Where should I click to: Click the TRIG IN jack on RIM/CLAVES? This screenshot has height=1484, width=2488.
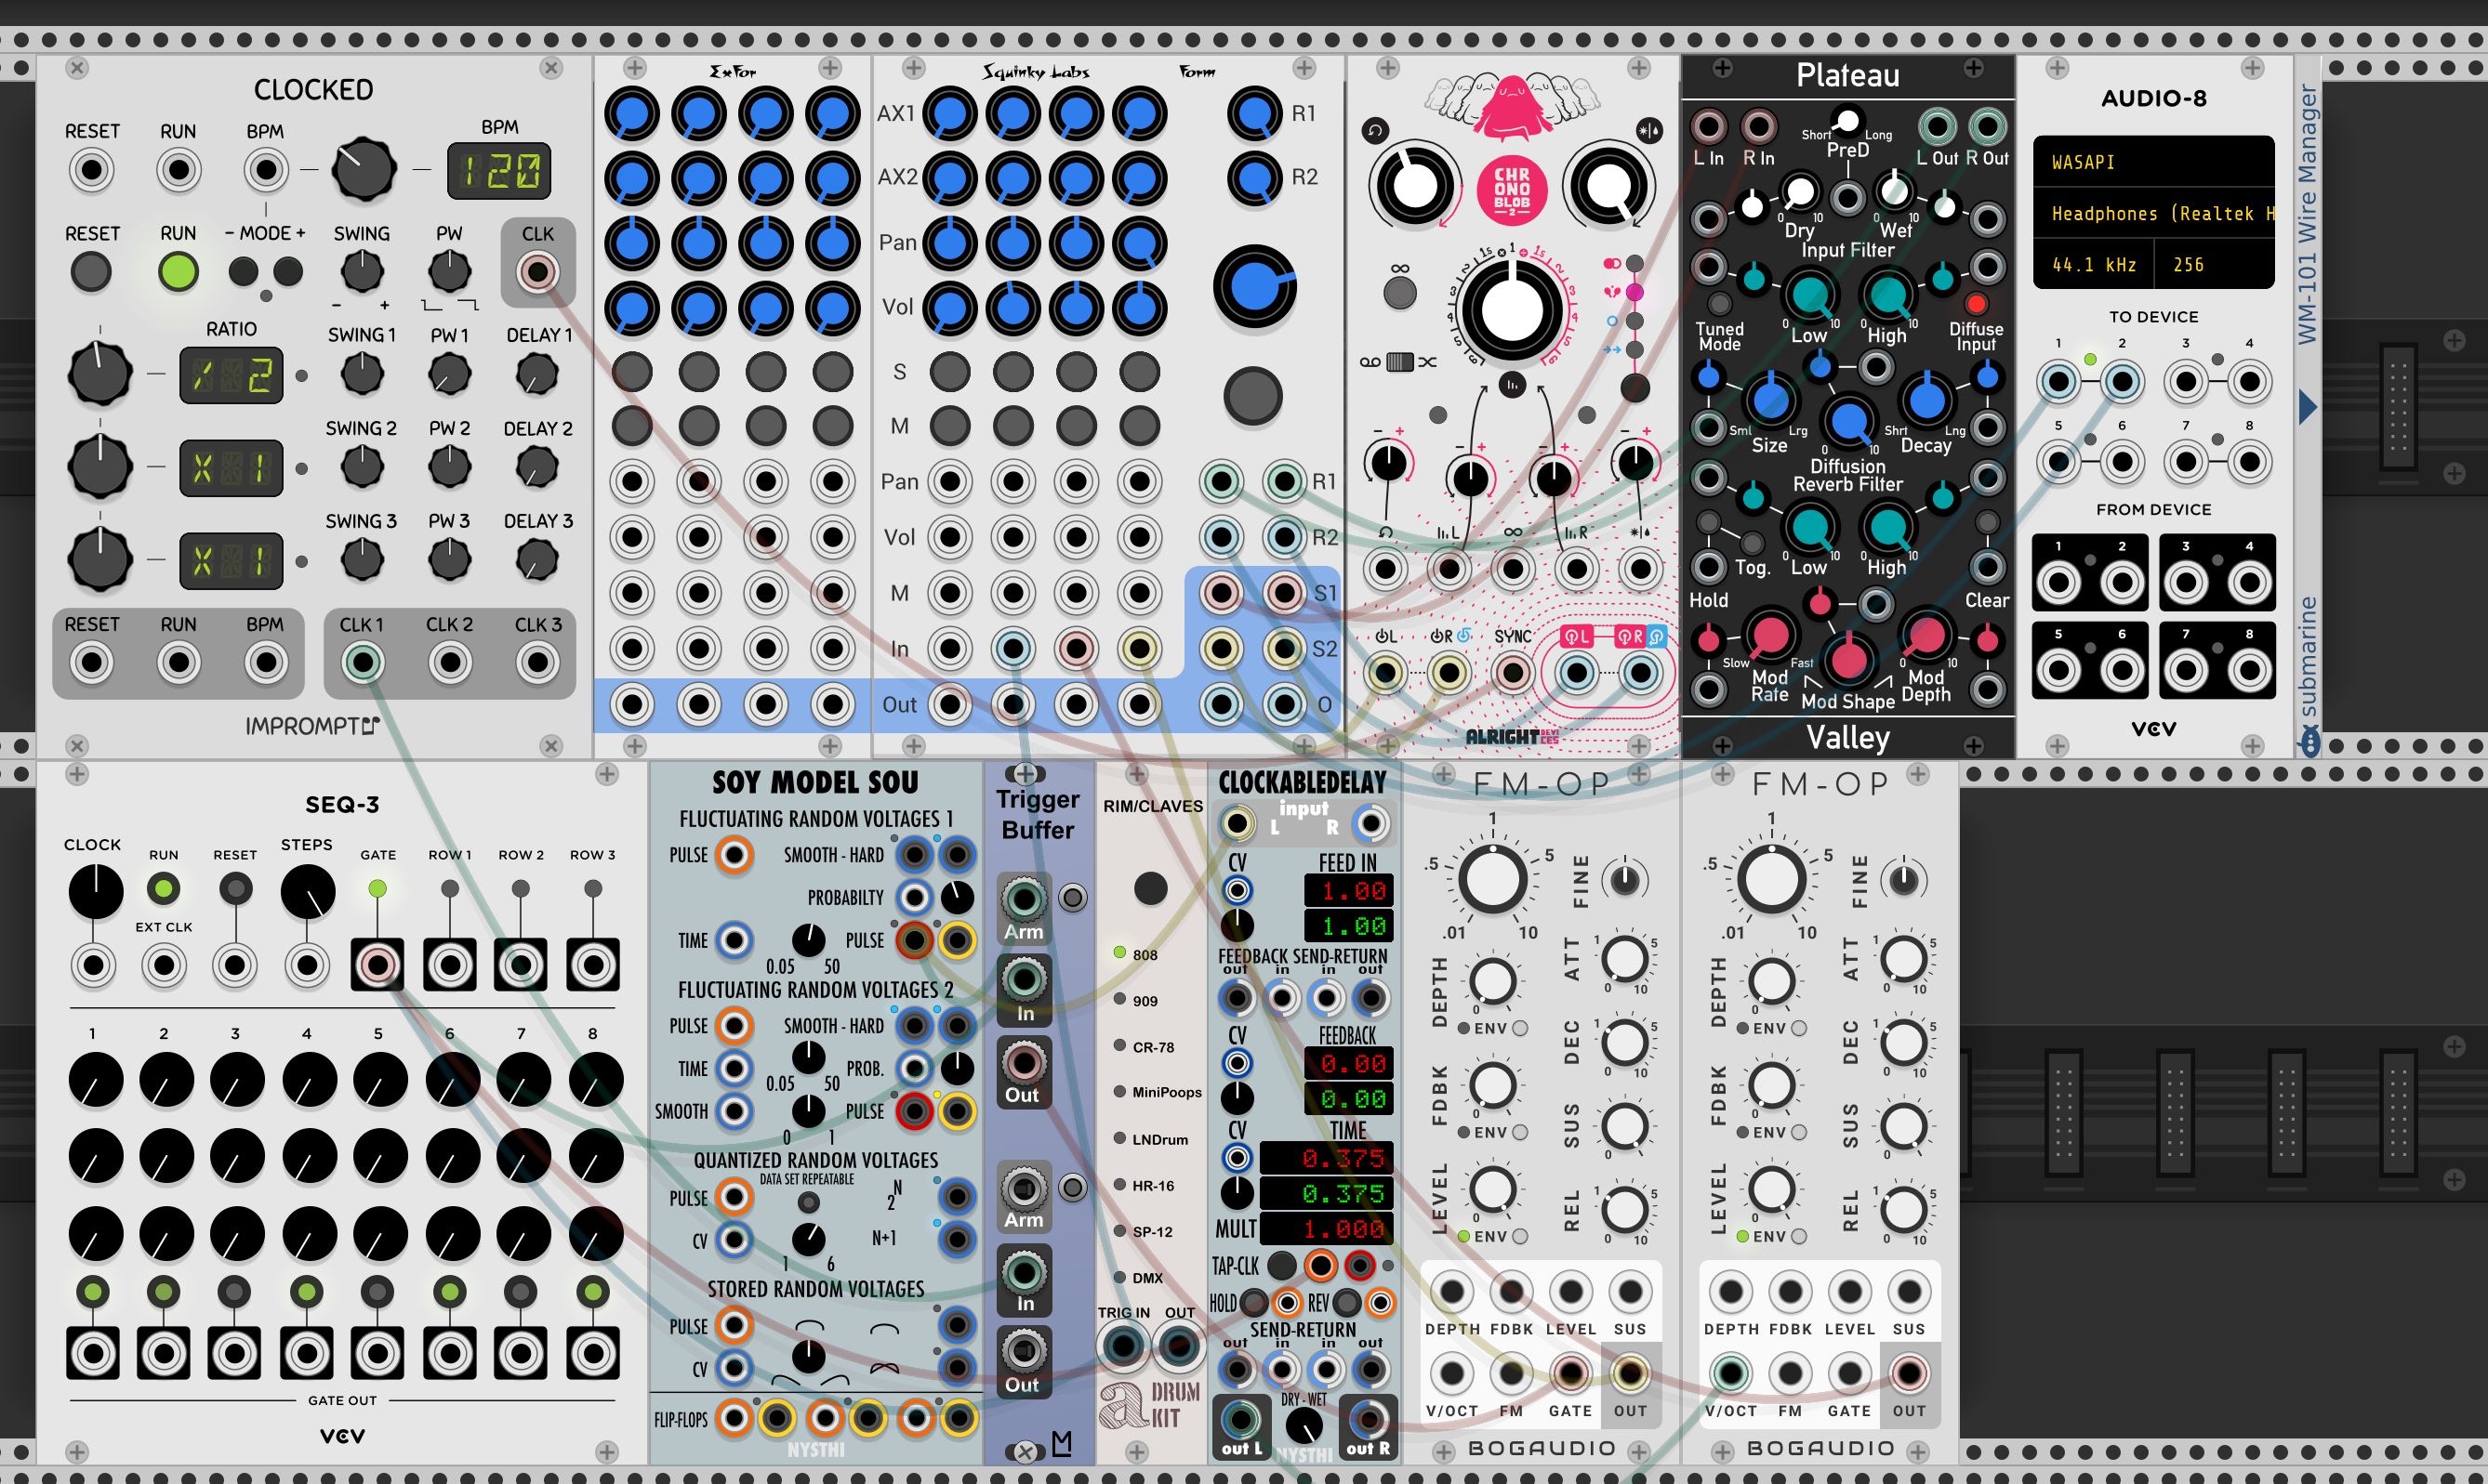[x=1122, y=1347]
